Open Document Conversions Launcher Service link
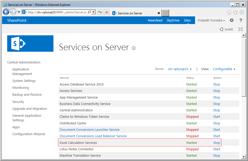 (89, 130)
